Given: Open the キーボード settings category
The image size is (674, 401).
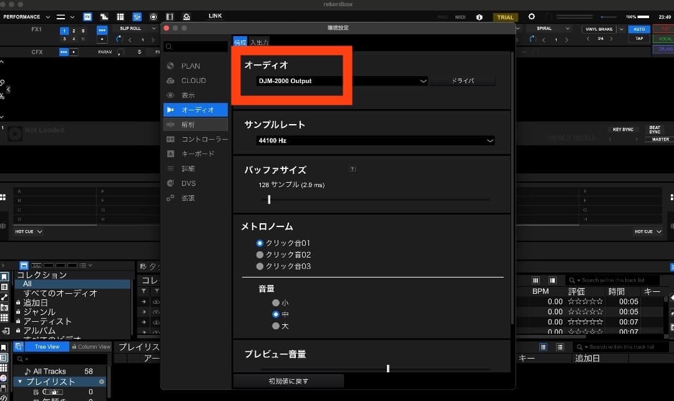Looking at the screenshot, I should click(197, 154).
